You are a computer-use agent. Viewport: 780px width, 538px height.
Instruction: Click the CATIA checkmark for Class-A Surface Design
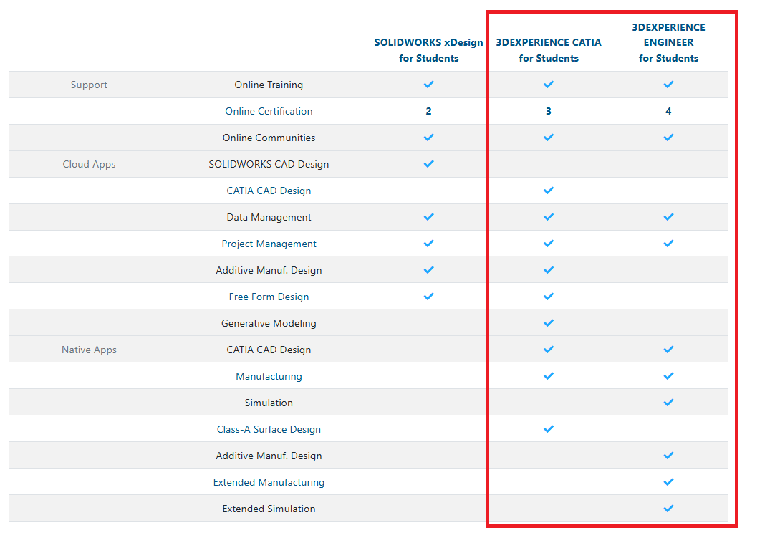(x=549, y=429)
